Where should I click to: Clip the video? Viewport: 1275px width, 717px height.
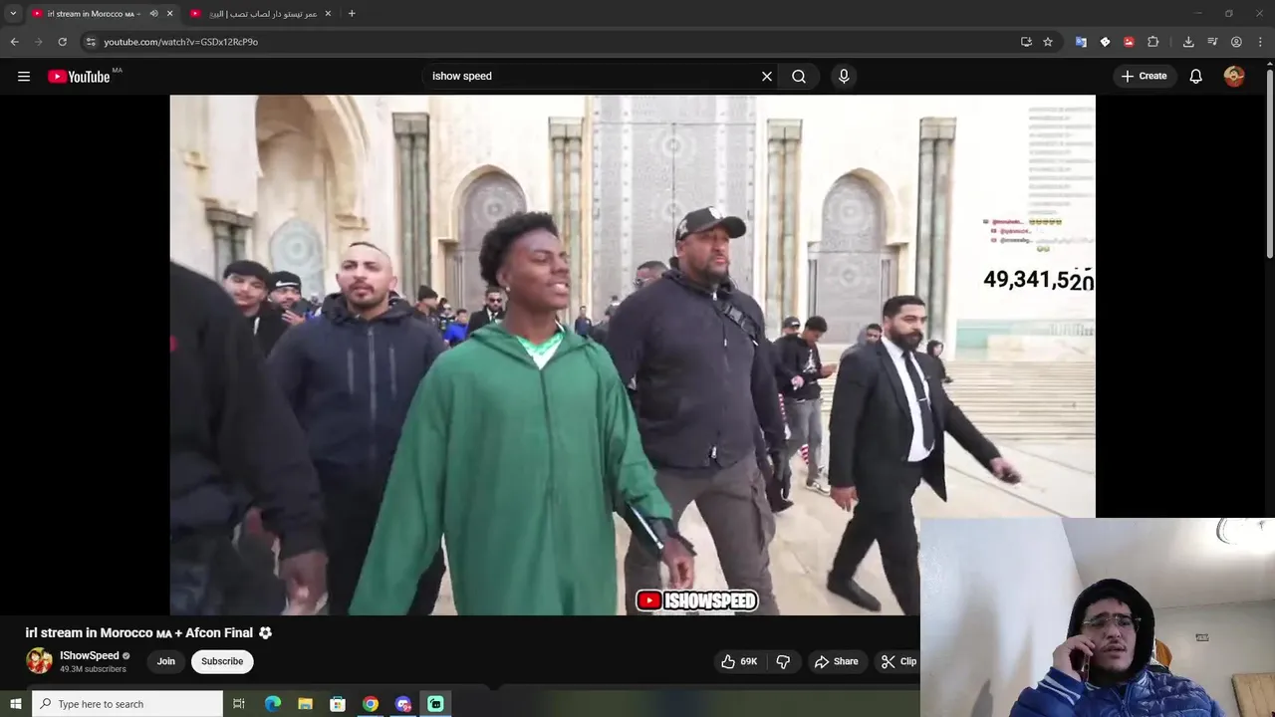click(898, 661)
